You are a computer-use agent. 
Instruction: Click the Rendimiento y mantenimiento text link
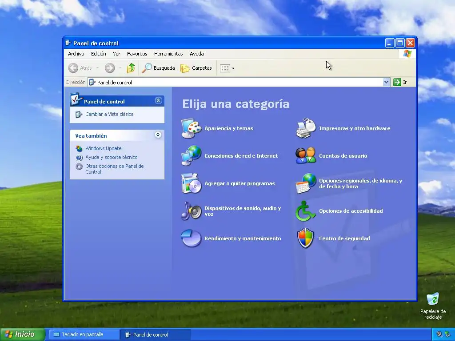tap(243, 238)
